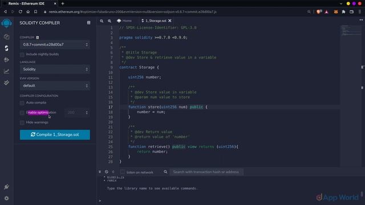Open the Remix home logo icon
365x205 pixels.
pos(6,23)
